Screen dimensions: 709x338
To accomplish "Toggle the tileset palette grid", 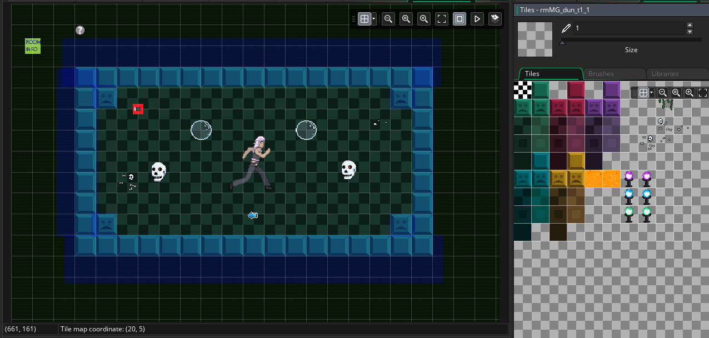I will pos(643,93).
